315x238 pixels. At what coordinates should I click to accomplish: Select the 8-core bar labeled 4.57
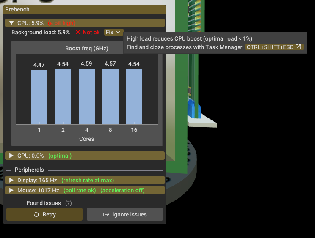pos(111,97)
